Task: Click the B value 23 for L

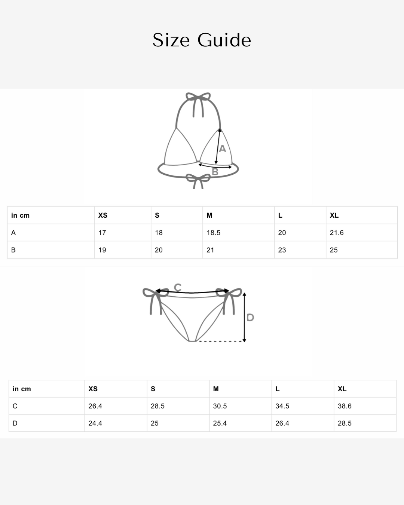Action: coord(282,250)
